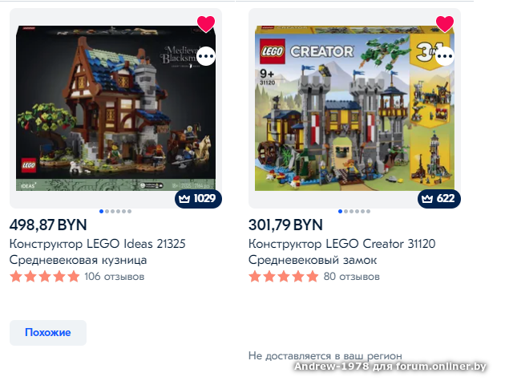Click star rating of Средневековая кузница
Screen dimensions: 505x385
[44, 277]
